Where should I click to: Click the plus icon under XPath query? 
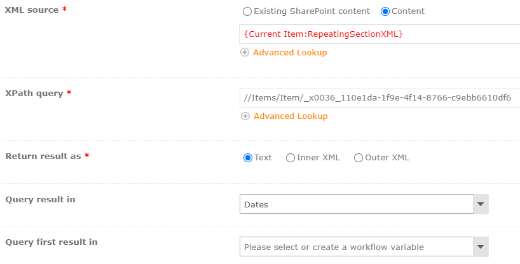pos(245,116)
